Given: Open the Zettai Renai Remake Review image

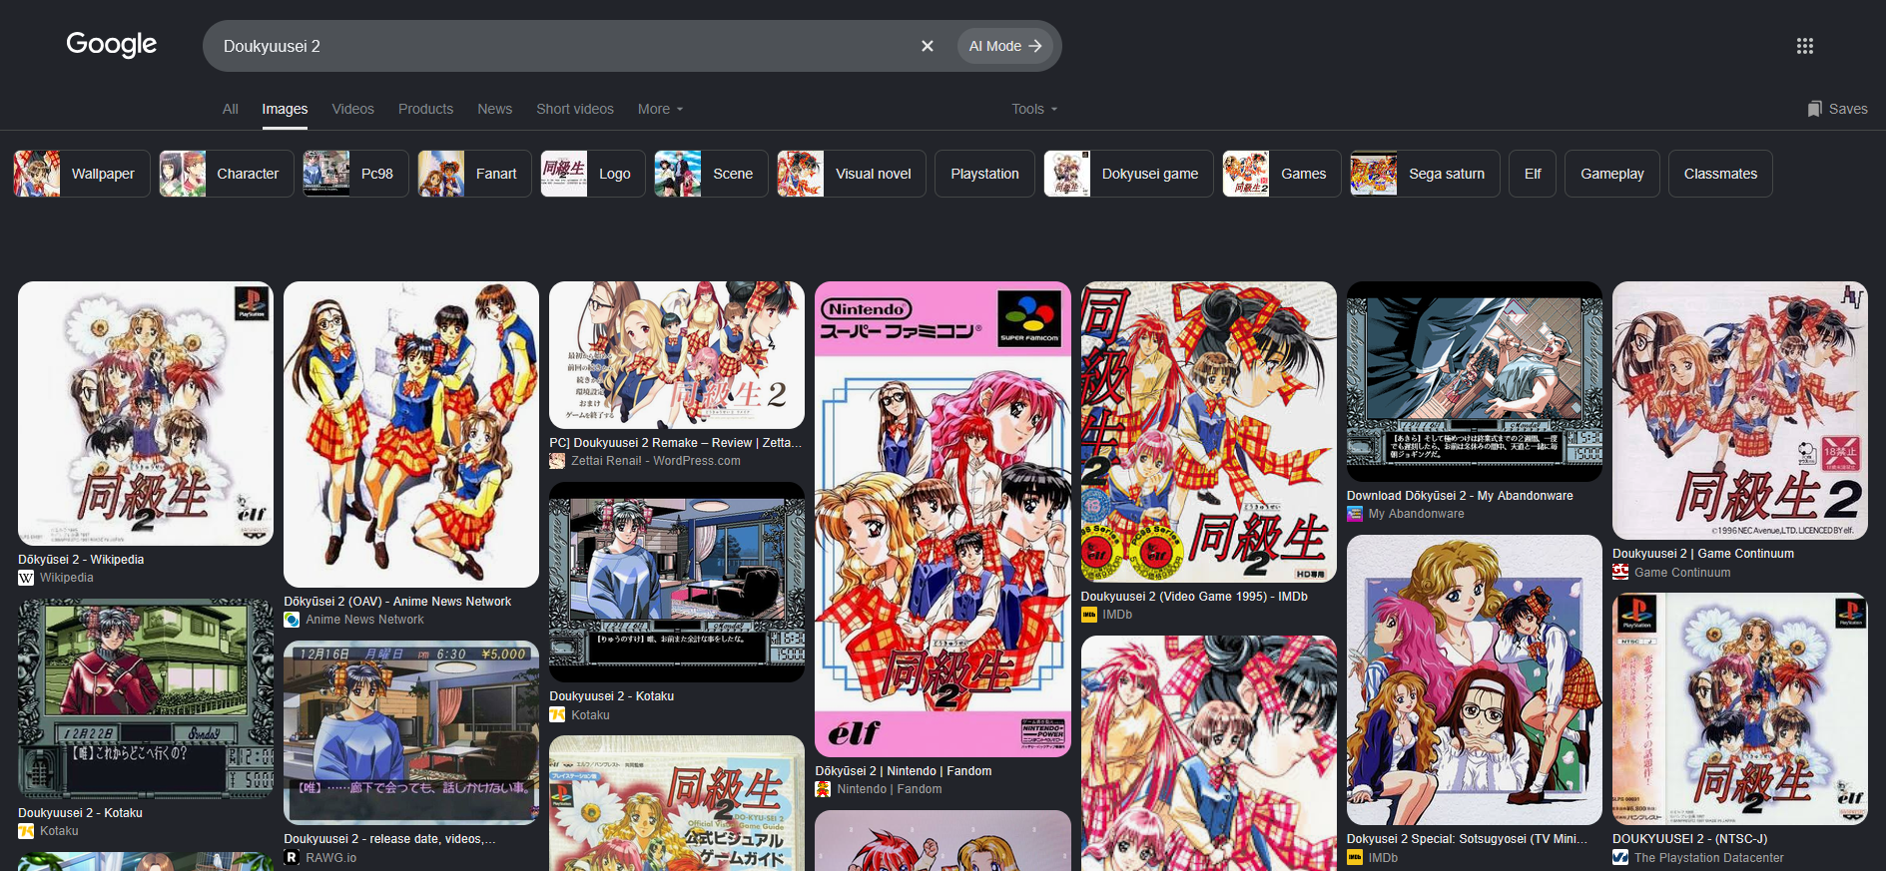Looking at the screenshot, I should [677, 355].
